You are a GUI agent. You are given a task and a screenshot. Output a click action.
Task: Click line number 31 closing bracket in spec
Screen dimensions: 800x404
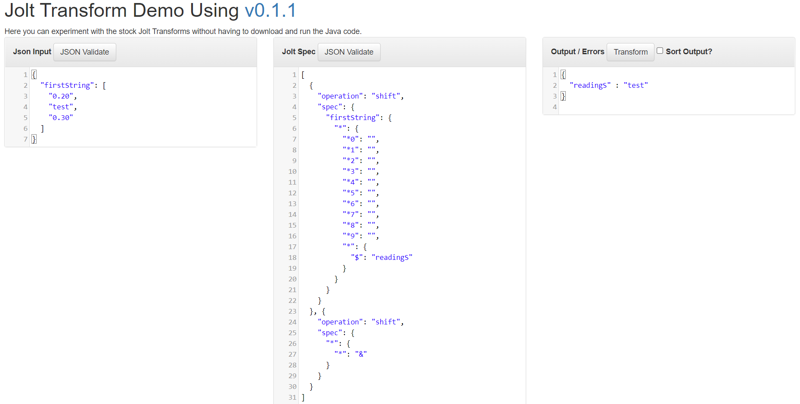coord(303,397)
